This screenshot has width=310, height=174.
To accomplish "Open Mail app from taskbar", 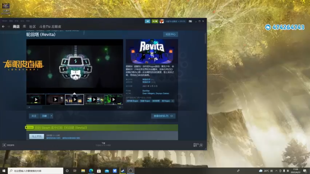I will [107, 171].
